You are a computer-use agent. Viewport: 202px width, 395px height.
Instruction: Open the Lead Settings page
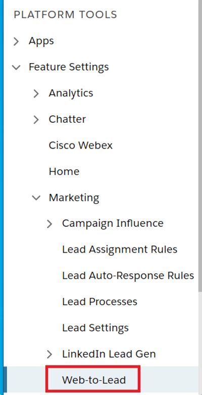coord(95,328)
